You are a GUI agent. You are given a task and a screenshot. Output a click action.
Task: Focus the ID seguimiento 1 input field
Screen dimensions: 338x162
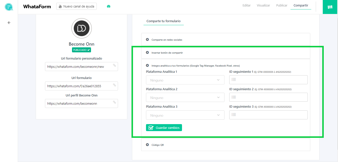pos(268,80)
